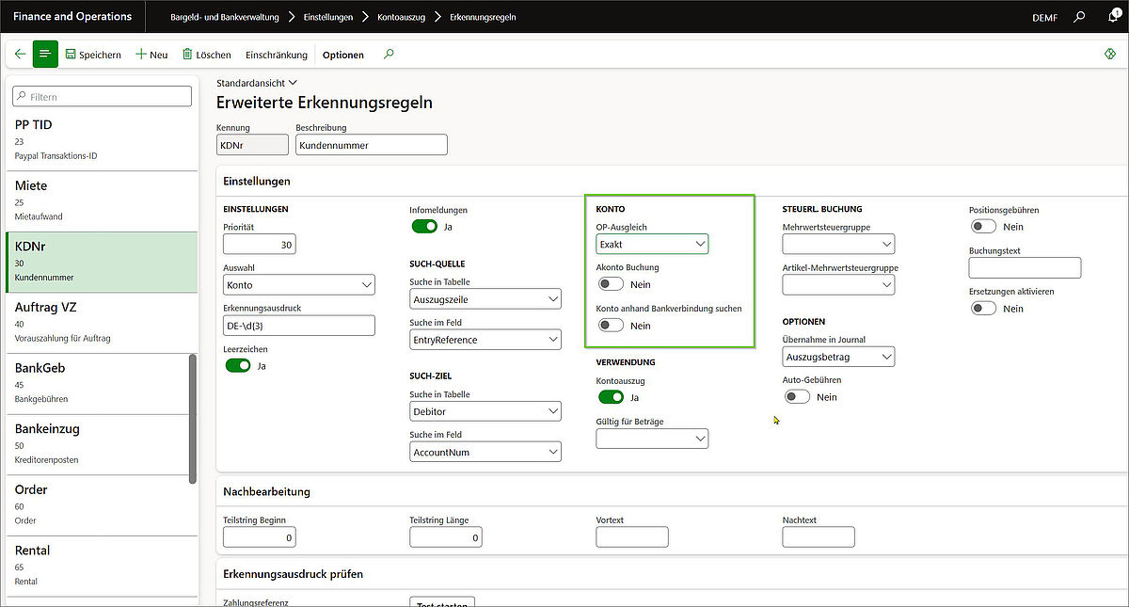Open the Optionen menu
Viewport: 1129px width, 607px height.
[x=342, y=55]
